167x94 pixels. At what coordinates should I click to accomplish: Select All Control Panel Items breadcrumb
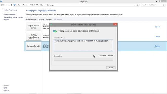point(37,5)
